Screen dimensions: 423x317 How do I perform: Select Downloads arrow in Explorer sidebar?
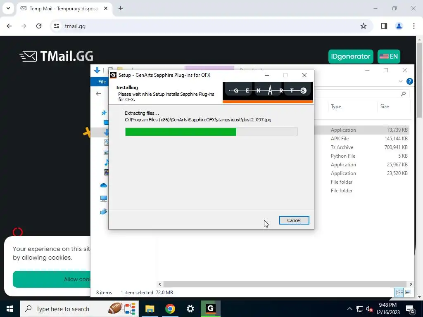point(106,132)
